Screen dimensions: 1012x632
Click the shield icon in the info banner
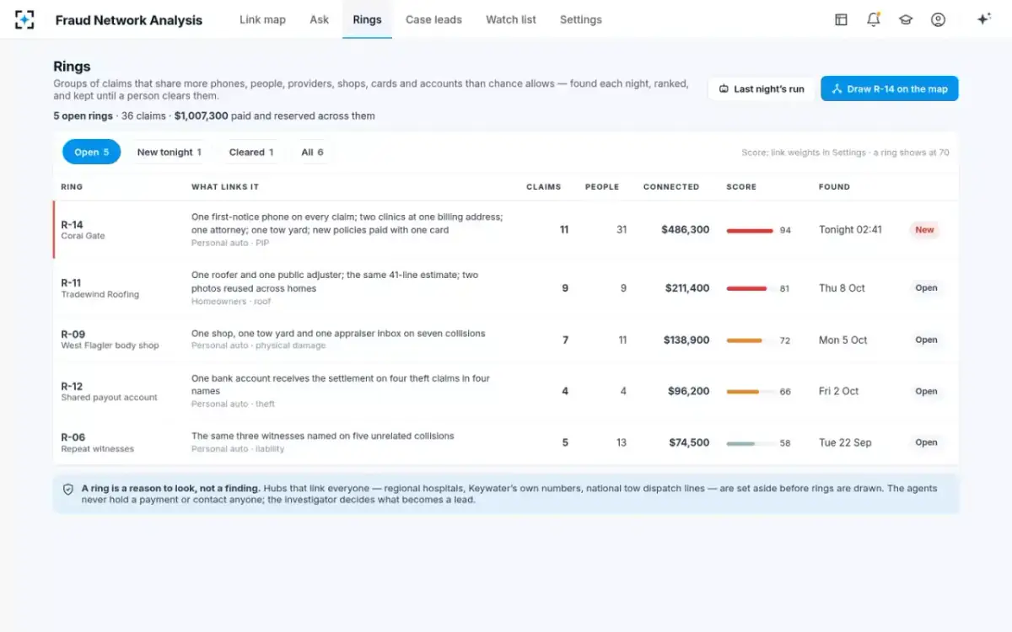click(x=68, y=489)
